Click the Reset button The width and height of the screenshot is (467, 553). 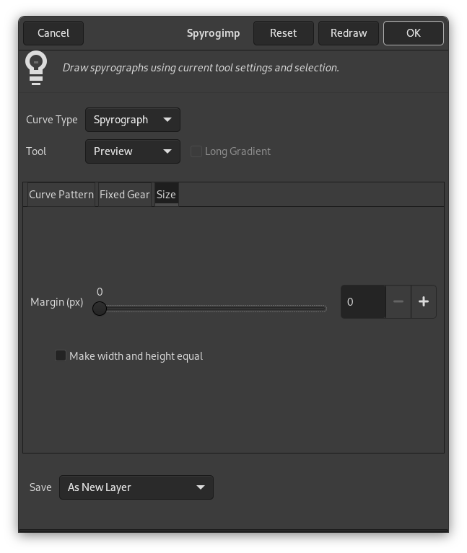pyautogui.click(x=283, y=33)
